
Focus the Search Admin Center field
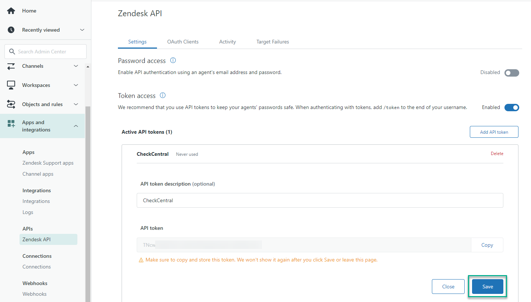pos(46,52)
